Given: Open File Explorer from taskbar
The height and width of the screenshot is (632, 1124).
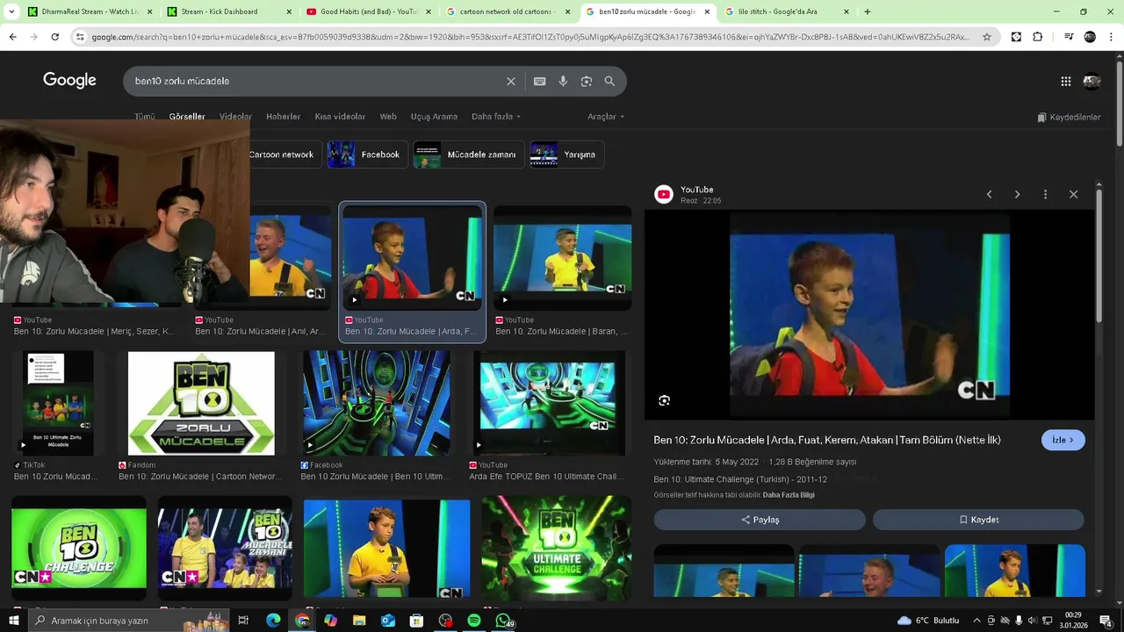Looking at the screenshot, I should 359,621.
